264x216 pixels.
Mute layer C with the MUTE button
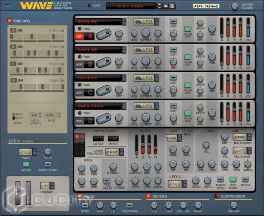coord(103,91)
